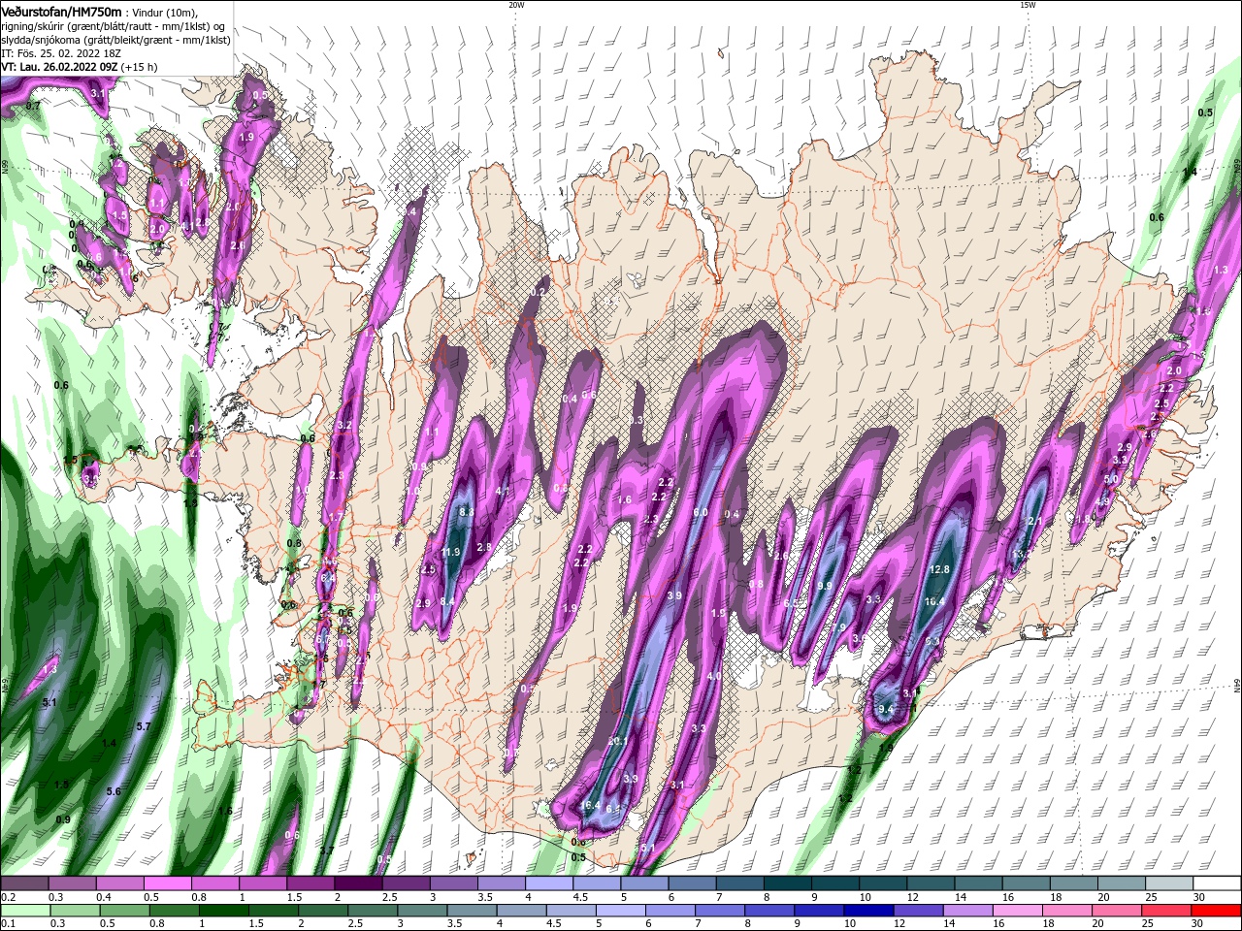This screenshot has width=1242, height=931.
Task: Click the valid time 'VT: Lau. 26.02.2022 09Z'
Action: 59,67
